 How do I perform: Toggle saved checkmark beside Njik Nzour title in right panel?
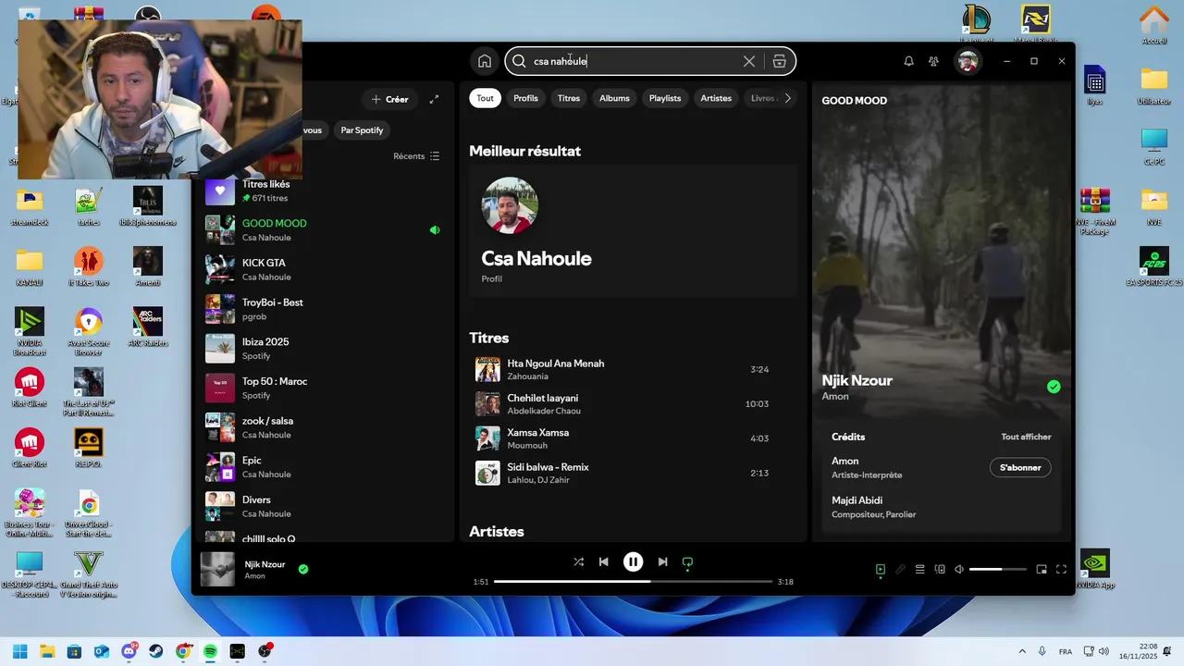click(x=1054, y=387)
